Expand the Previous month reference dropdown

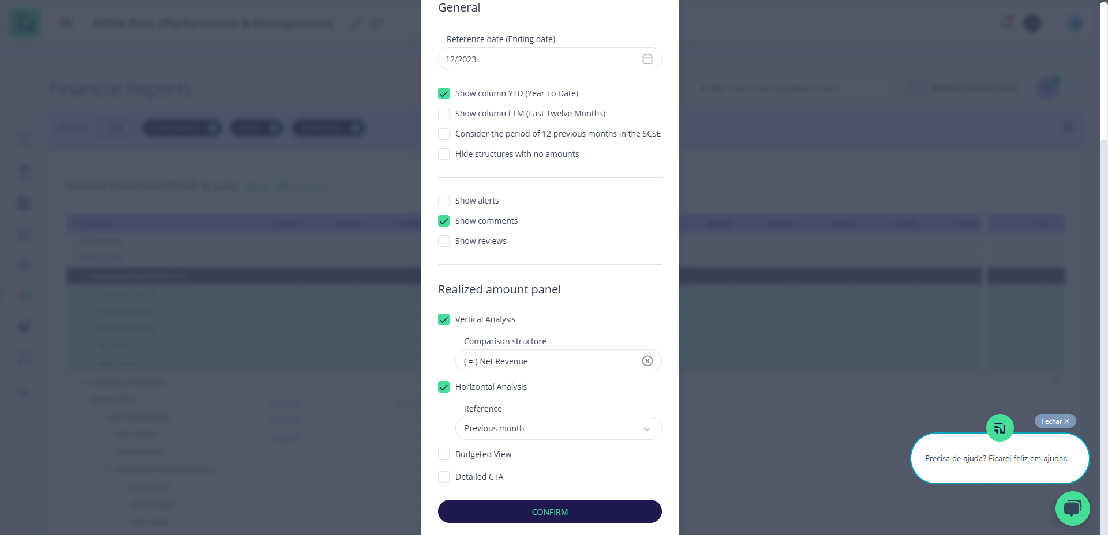(558, 428)
